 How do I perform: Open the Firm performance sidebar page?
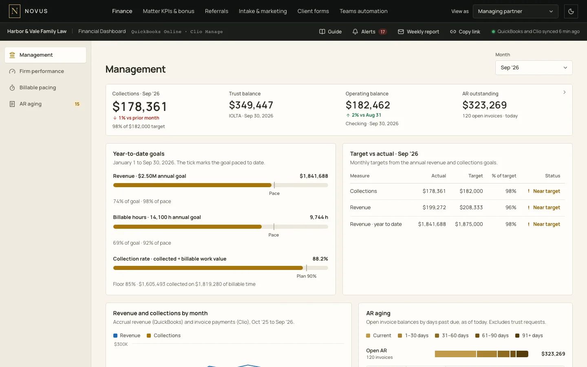[x=45, y=71]
